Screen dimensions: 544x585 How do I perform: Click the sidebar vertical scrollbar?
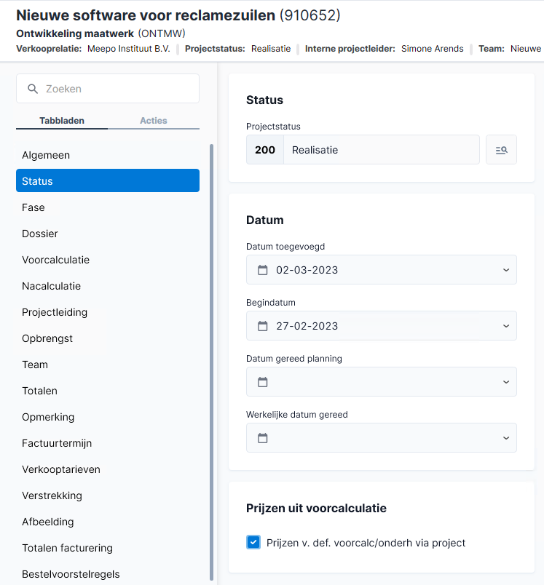click(212, 362)
